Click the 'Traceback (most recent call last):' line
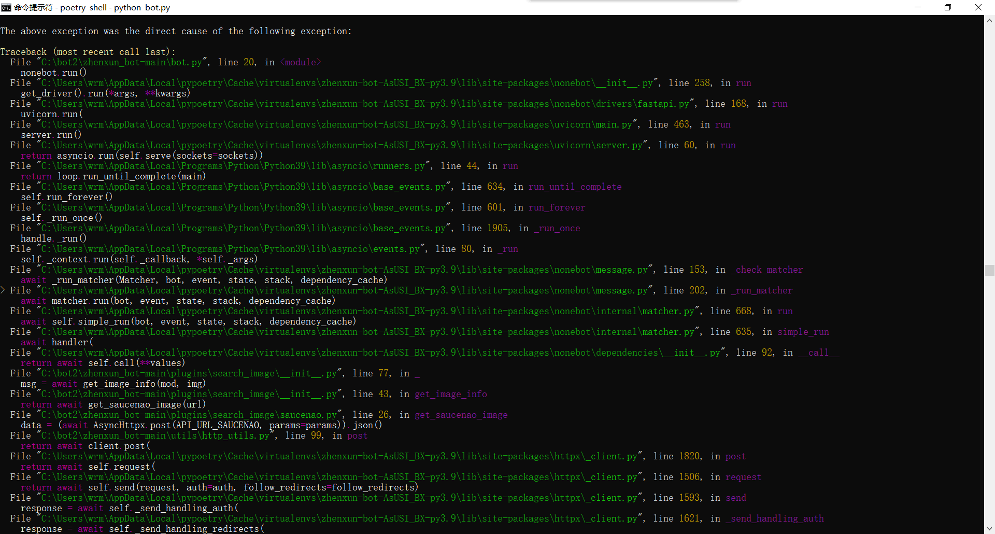The image size is (995, 534). pyautogui.click(x=88, y=52)
